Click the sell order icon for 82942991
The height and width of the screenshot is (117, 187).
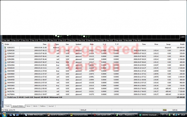point(5,59)
